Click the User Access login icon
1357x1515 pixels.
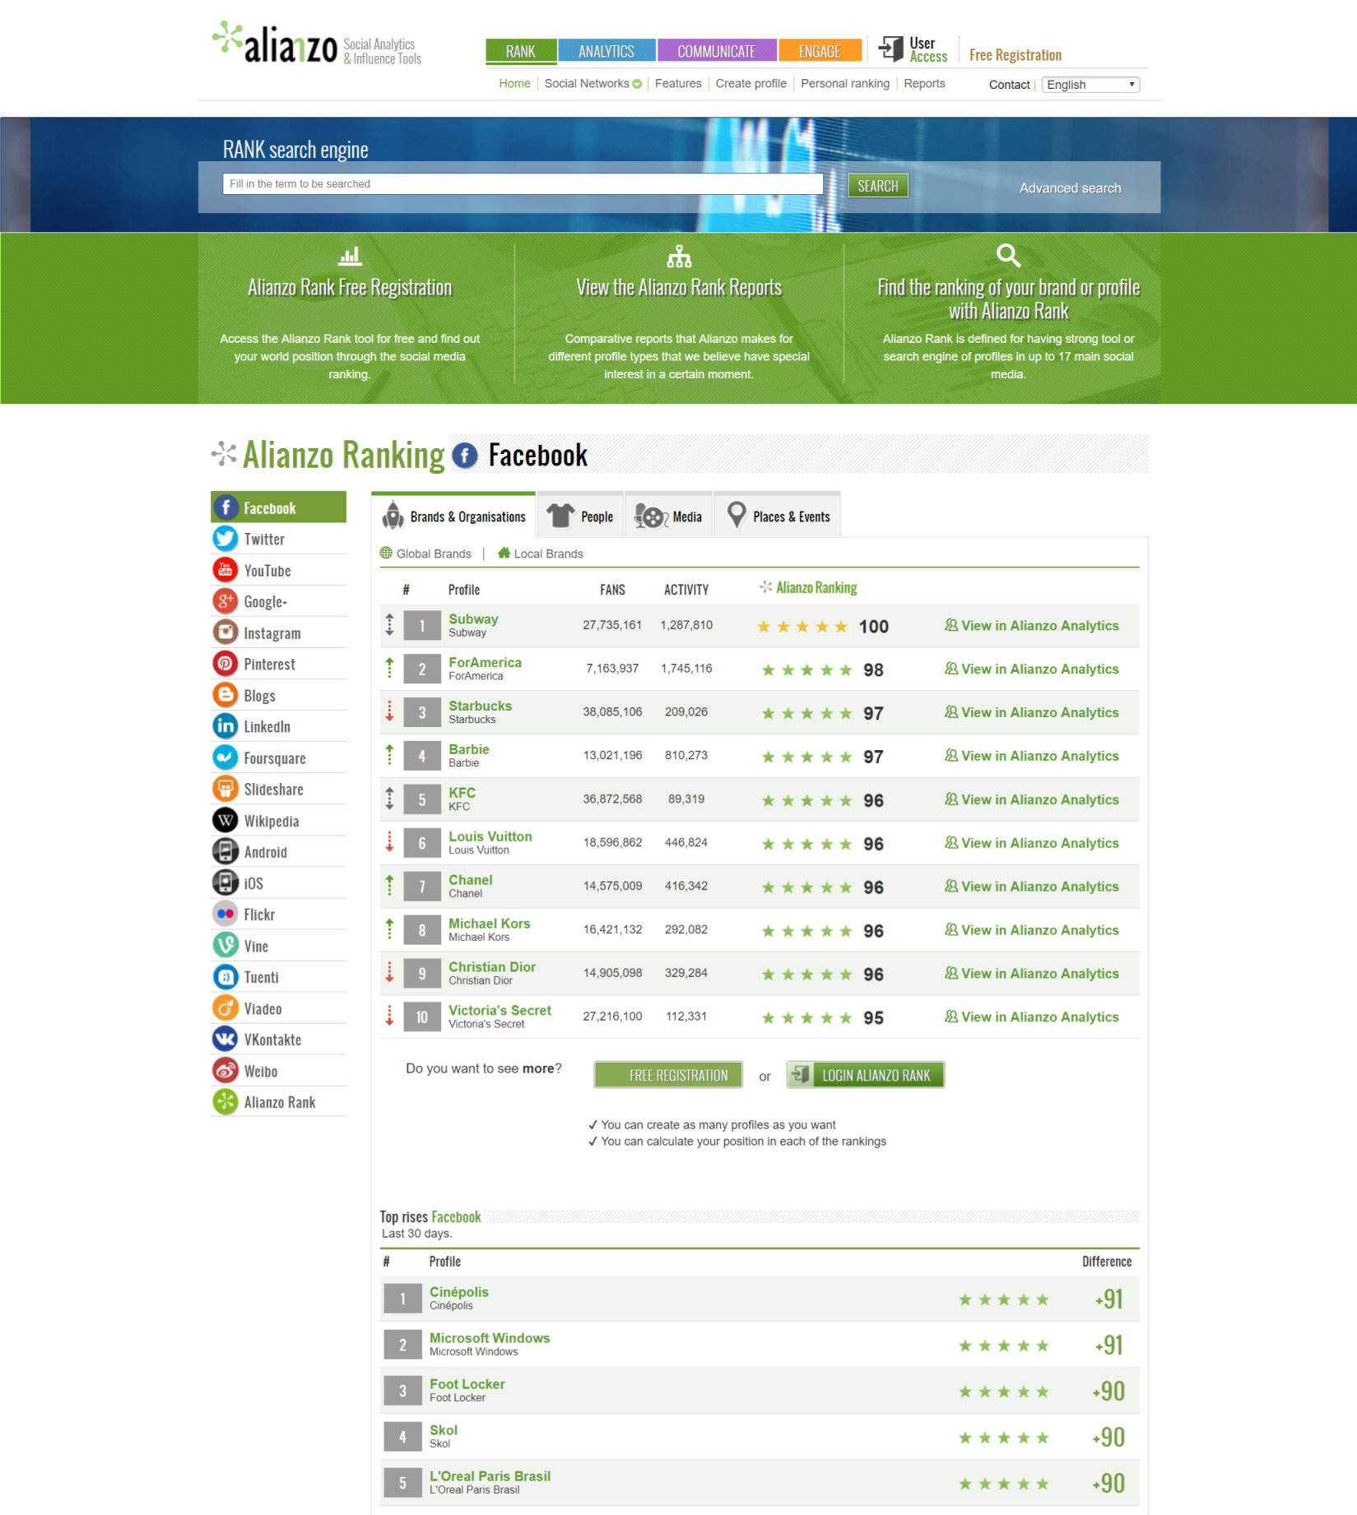coord(890,49)
